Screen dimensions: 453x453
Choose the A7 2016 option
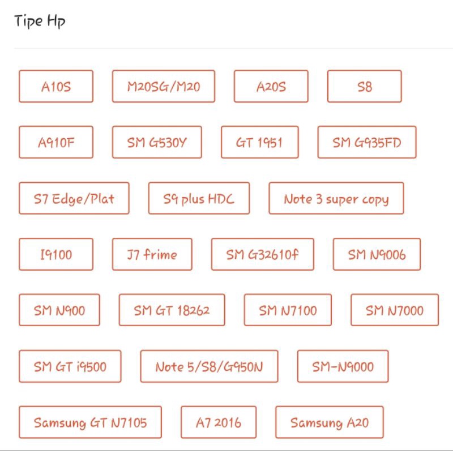tap(219, 422)
